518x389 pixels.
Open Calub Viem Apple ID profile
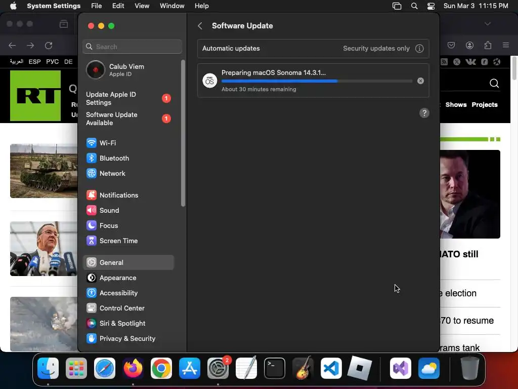[128, 70]
